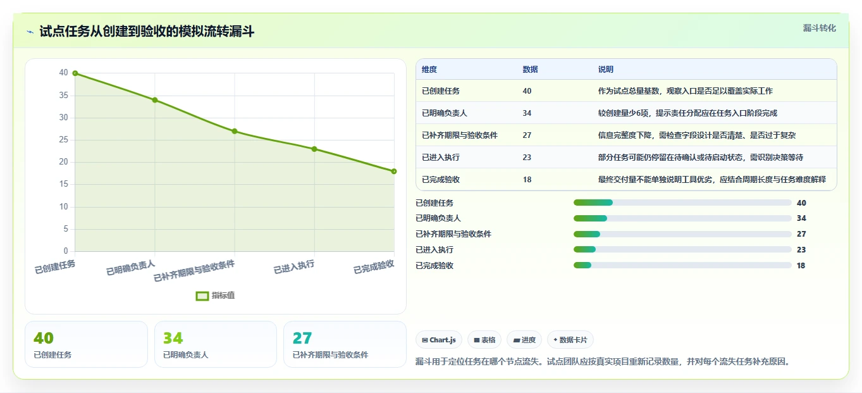Click the funnel title 试点任务从创建到验收的模拟流转漏斗
The width and height of the screenshot is (862, 393).
pyautogui.click(x=147, y=32)
